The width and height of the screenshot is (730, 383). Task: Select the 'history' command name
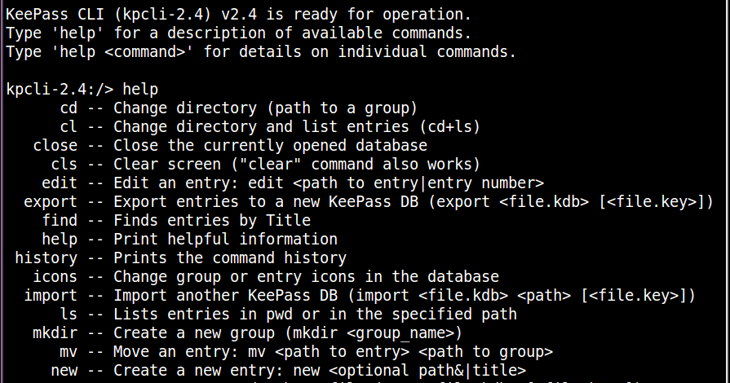[x=46, y=258]
